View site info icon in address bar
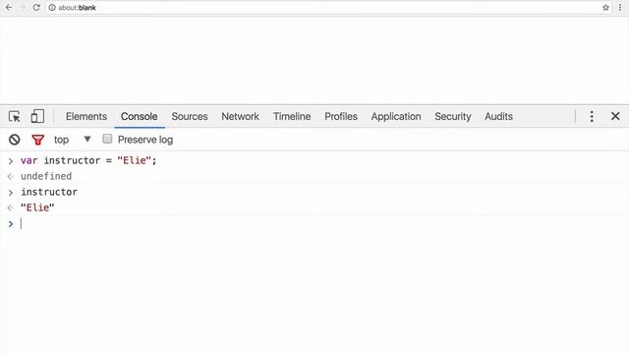The width and height of the screenshot is (629, 354). tap(52, 8)
